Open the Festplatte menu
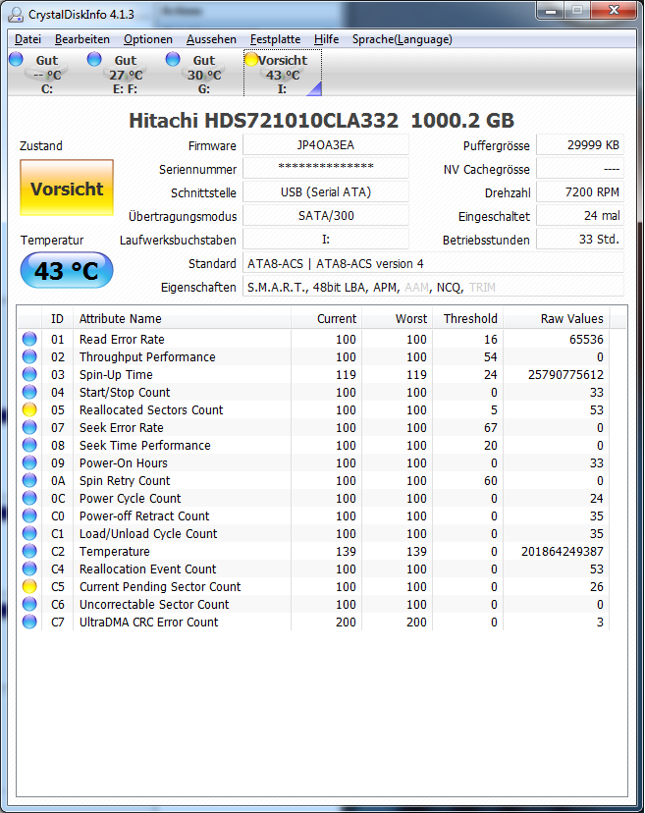This screenshot has width=645, height=813. tap(275, 39)
